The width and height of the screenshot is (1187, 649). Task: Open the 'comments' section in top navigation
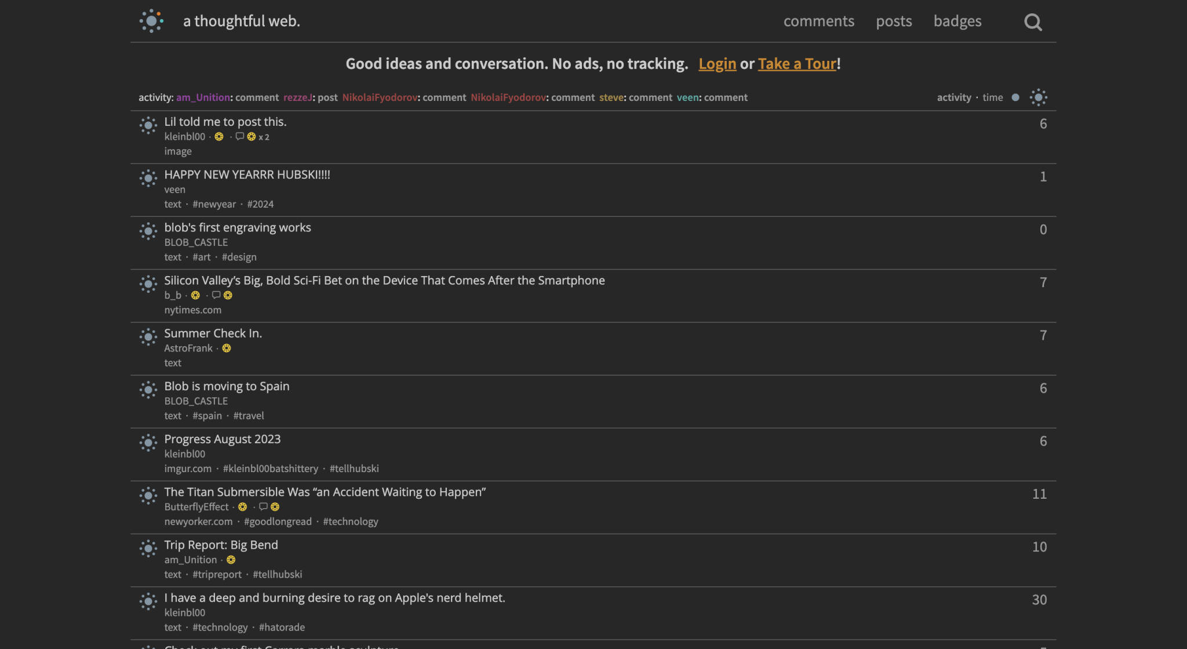coord(818,21)
